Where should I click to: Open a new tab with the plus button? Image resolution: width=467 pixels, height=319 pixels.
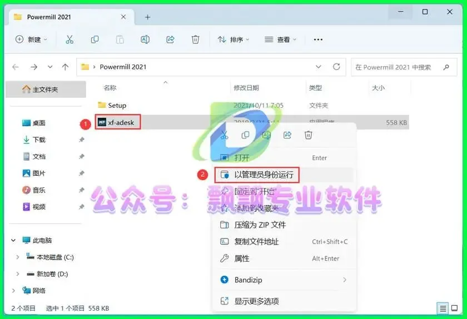(x=147, y=17)
